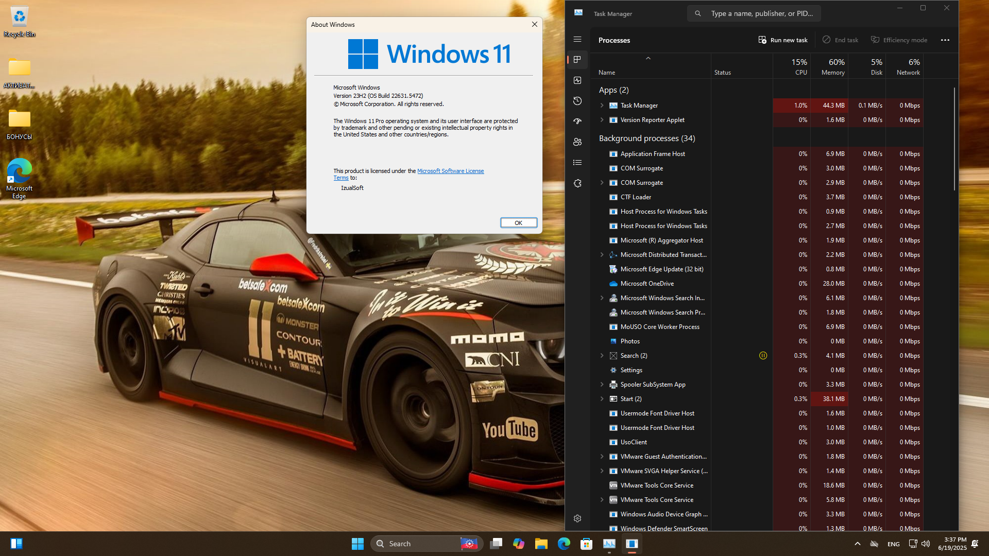This screenshot has width=989, height=556.
Task: Sort processes by Disk column
Action: [x=867, y=66]
